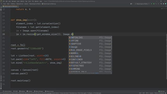Open the Python Packages tool window
The width and height of the screenshot is (167, 94).
coord(38,91)
